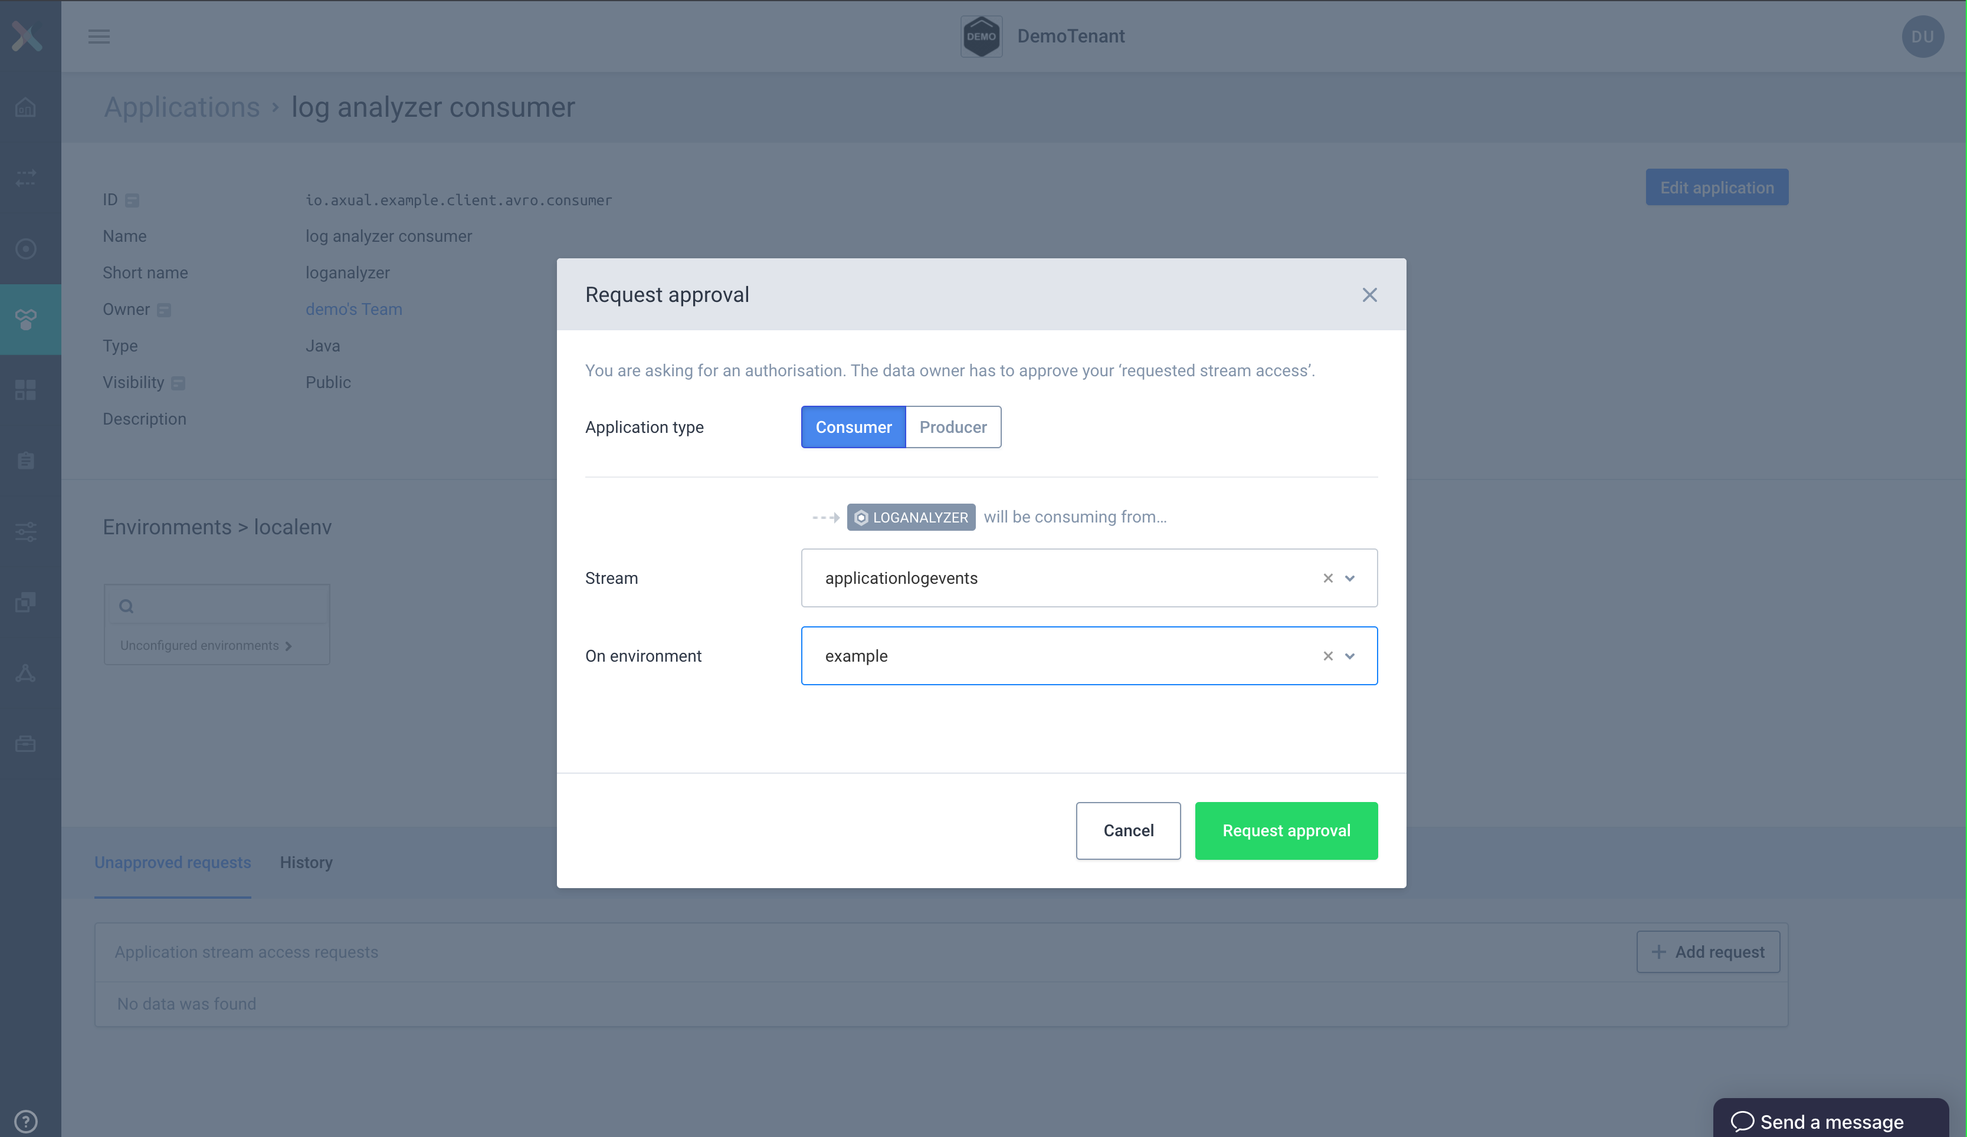Open the demo's Team owner link
Viewport: 1967px width, 1137px height.
[353, 309]
